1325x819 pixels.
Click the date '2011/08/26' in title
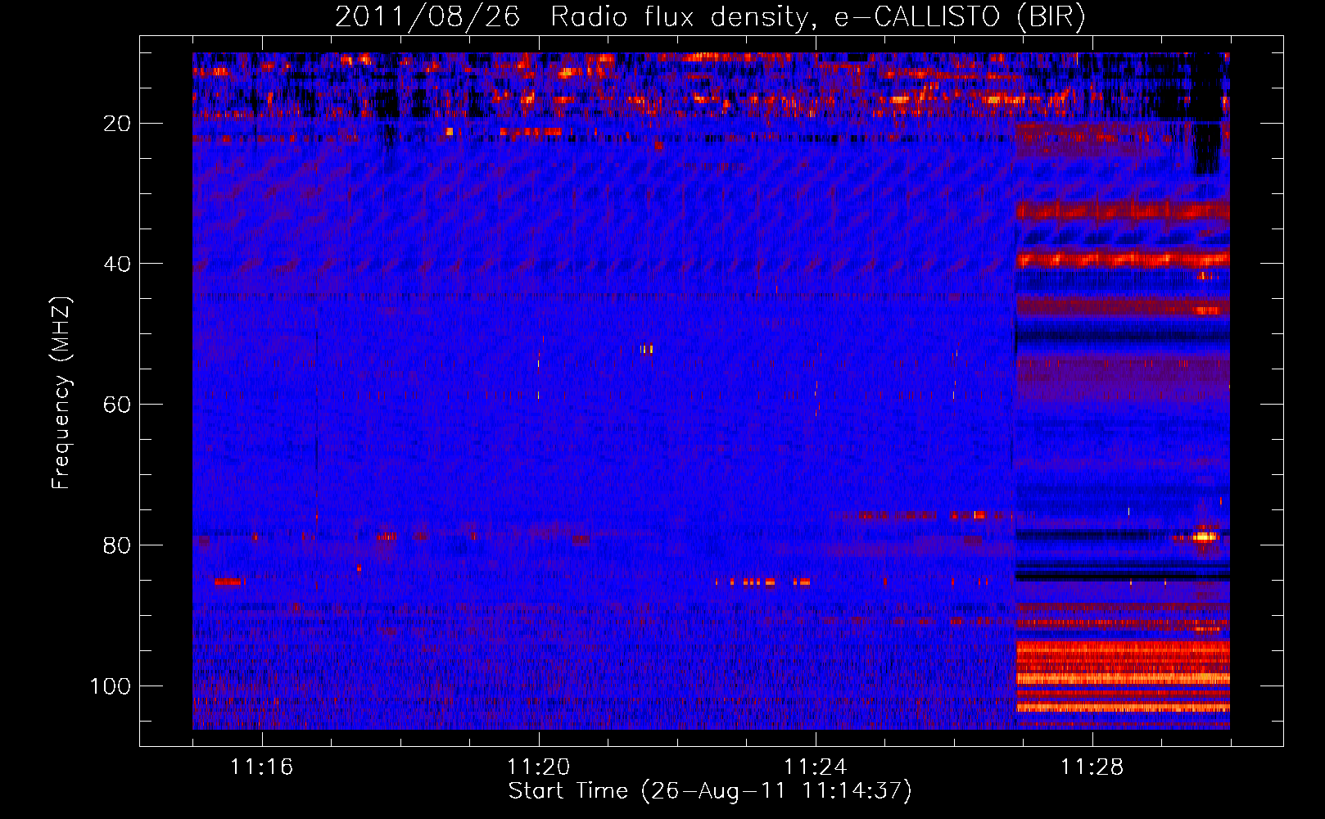coord(427,17)
